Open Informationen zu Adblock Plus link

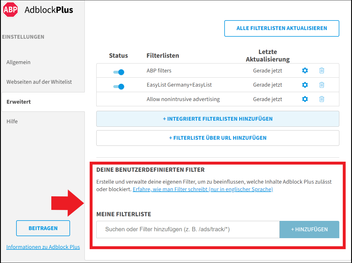43,247
